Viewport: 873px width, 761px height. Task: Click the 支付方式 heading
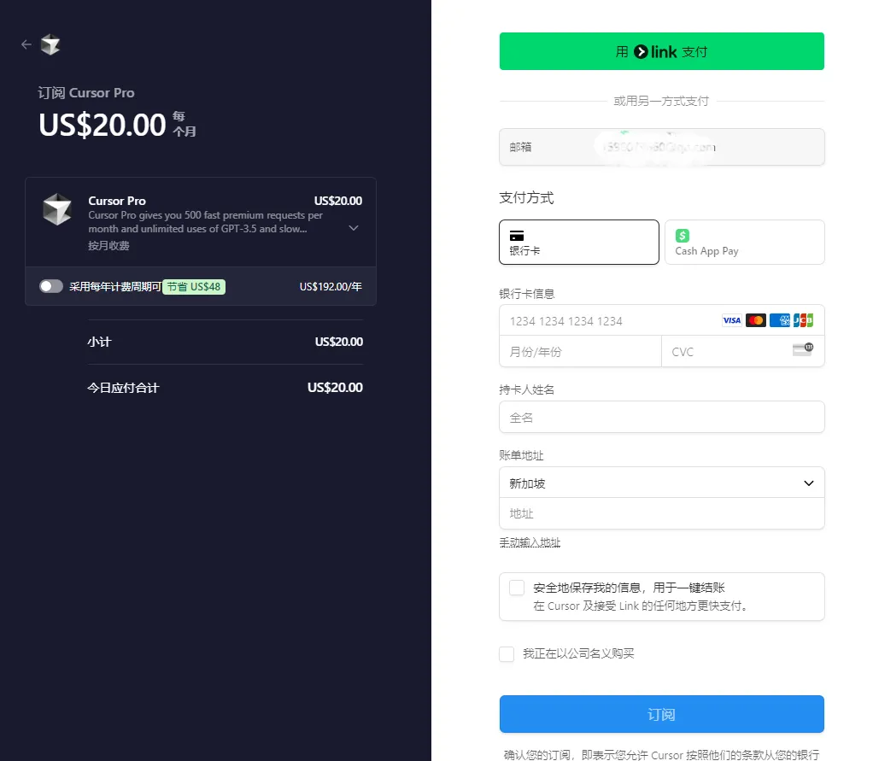point(526,197)
